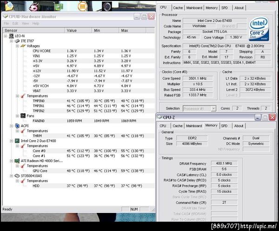The image size is (279, 231).
Task: Click the Value column header
Action: coord(78,30)
